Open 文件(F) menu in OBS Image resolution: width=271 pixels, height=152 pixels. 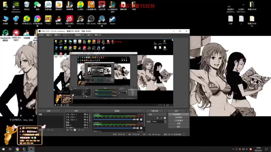41,35
